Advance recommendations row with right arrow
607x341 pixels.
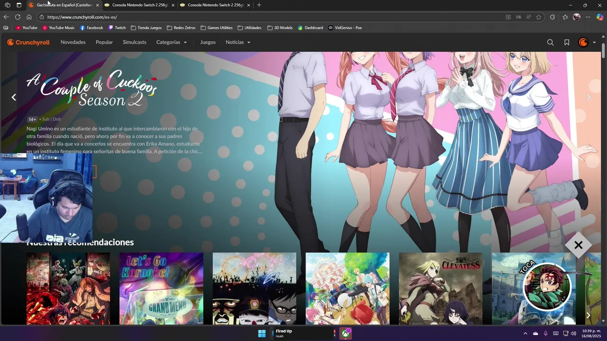pyautogui.click(x=589, y=315)
